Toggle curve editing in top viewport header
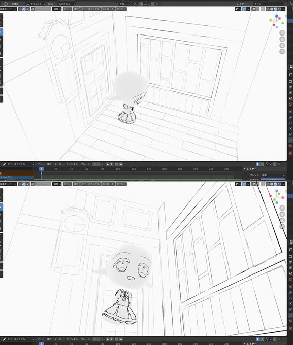This screenshot has width=293, height=345. [33, 9]
